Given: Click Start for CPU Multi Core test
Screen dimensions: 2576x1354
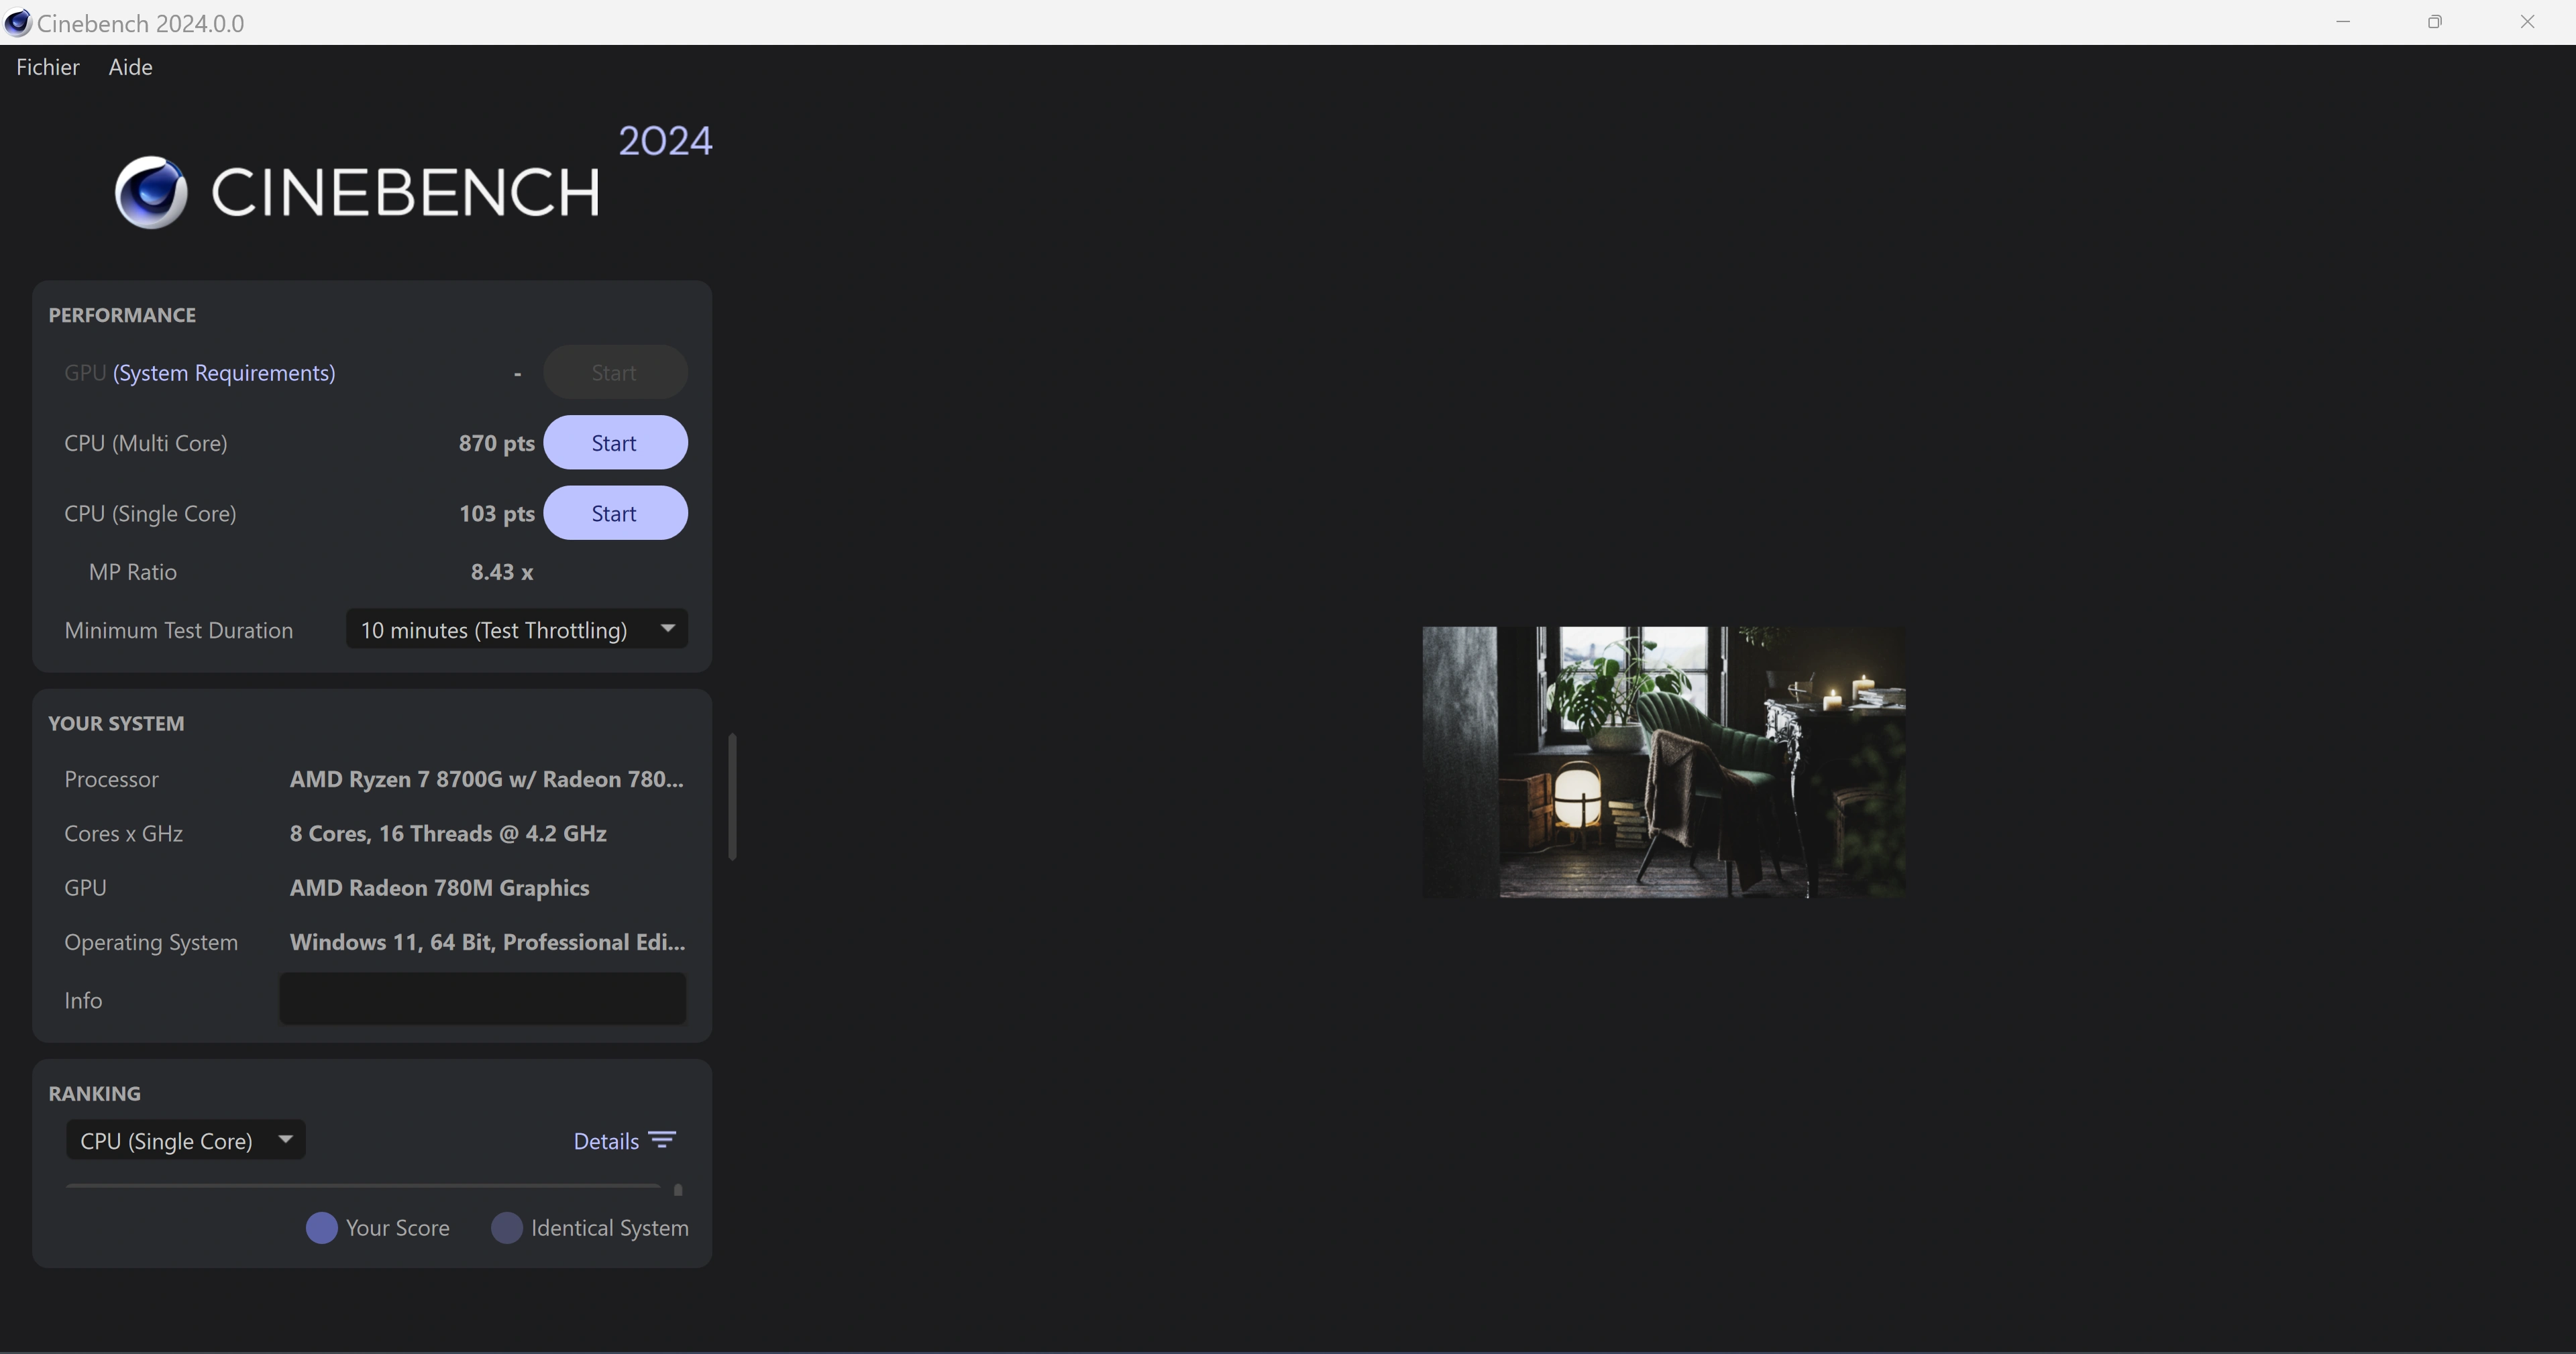Looking at the screenshot, I should click(x=613, y=441).
